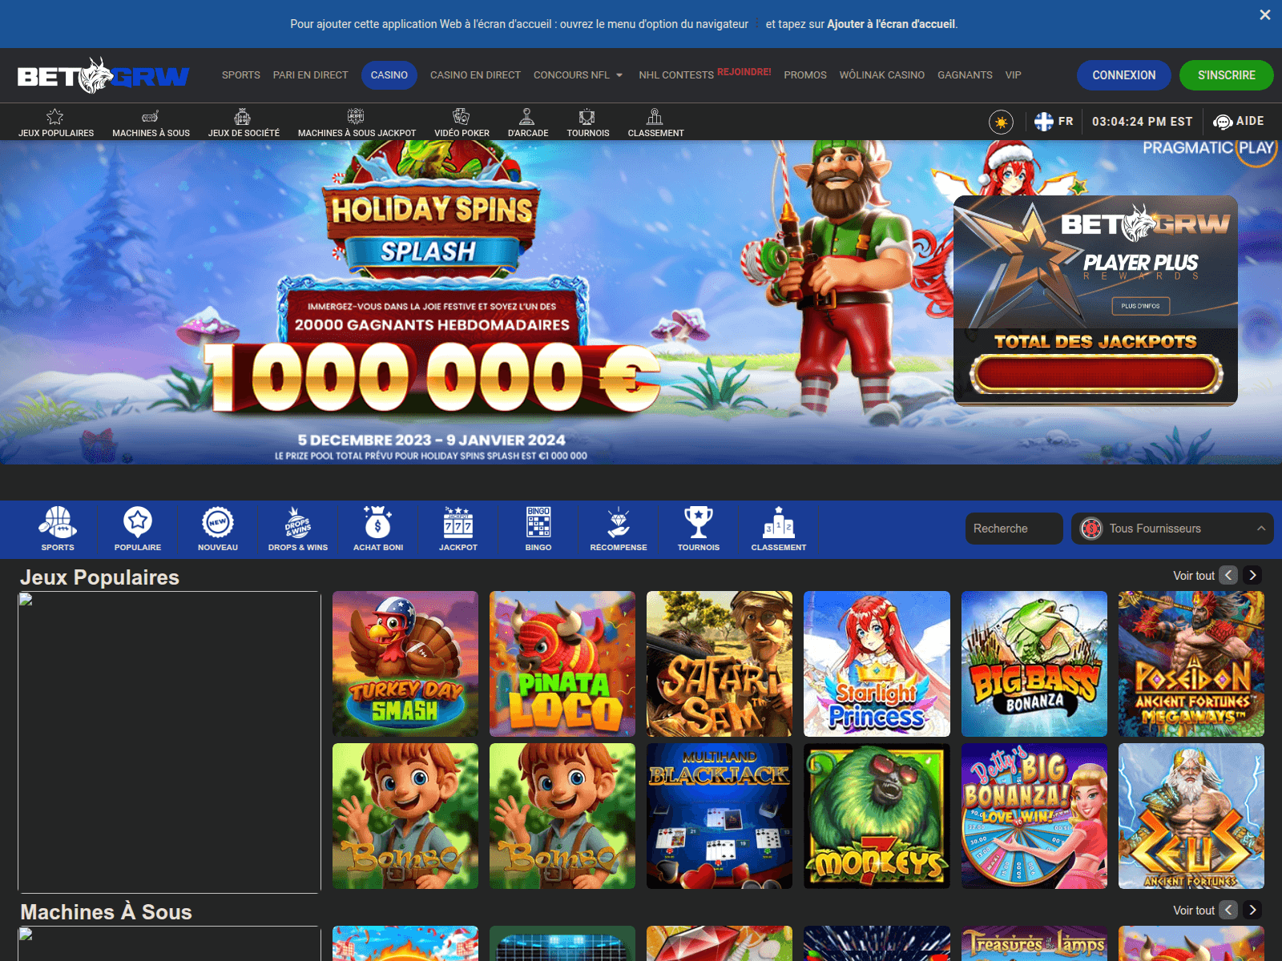Viewport: 1282px width, 961px height.
Task: Open NHL Contests menu item
Action: 676,75
